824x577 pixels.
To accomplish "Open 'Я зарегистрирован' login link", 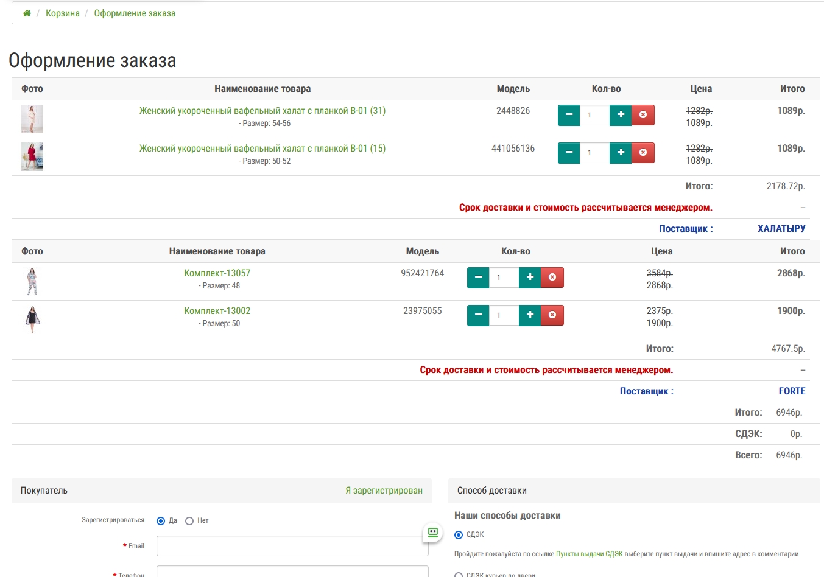I will (x=384, y=491).
